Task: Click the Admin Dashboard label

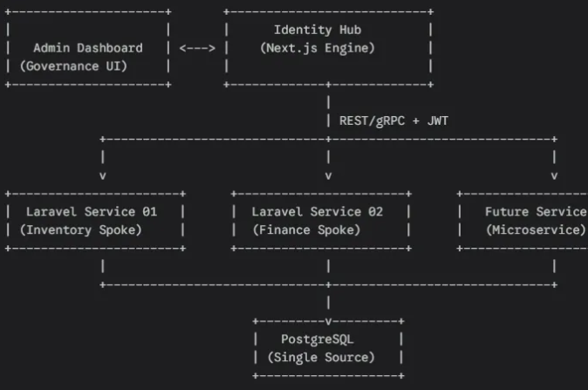Action: pos(88,48)
